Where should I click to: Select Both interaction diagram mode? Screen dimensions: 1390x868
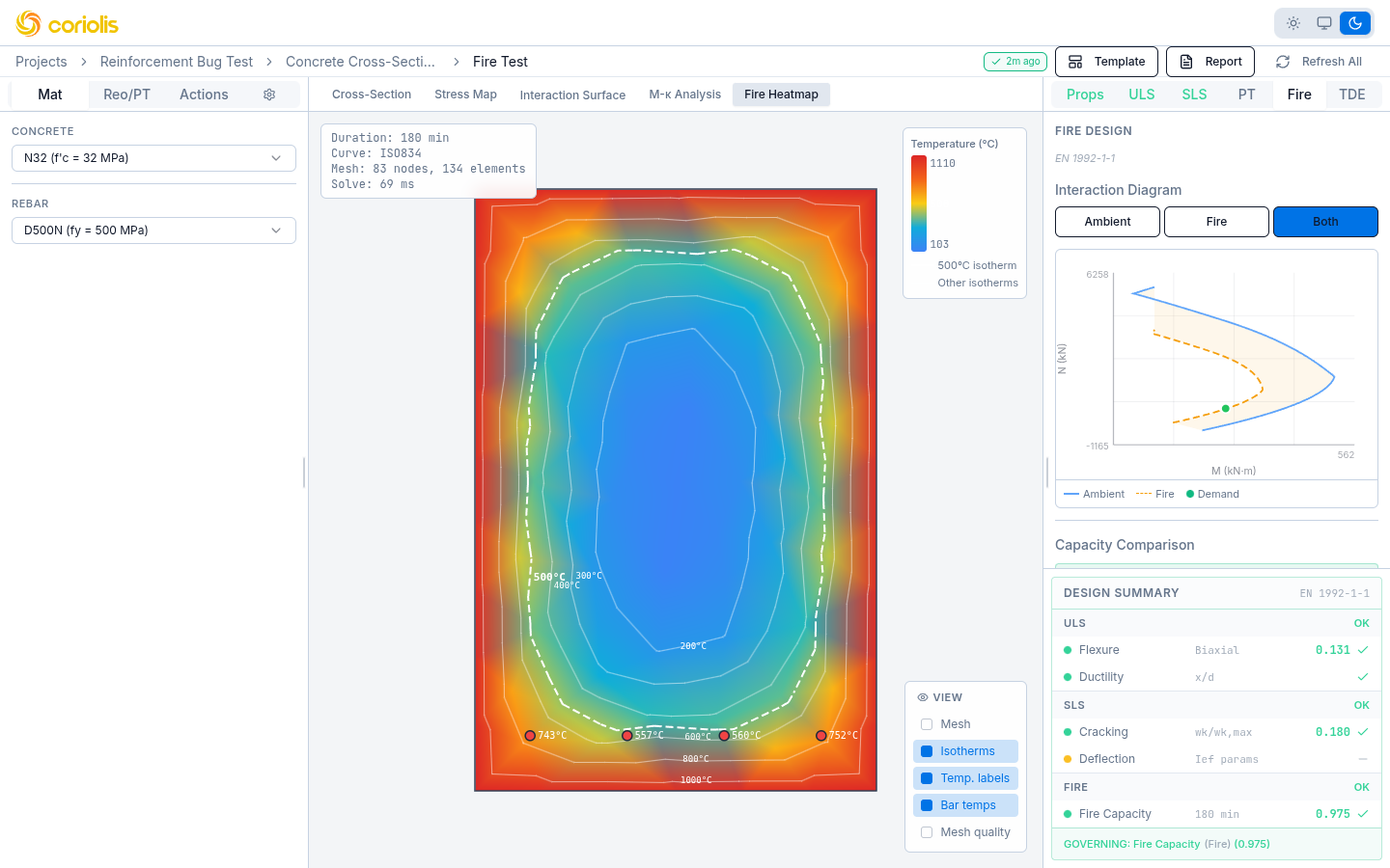click(1325, 222)
